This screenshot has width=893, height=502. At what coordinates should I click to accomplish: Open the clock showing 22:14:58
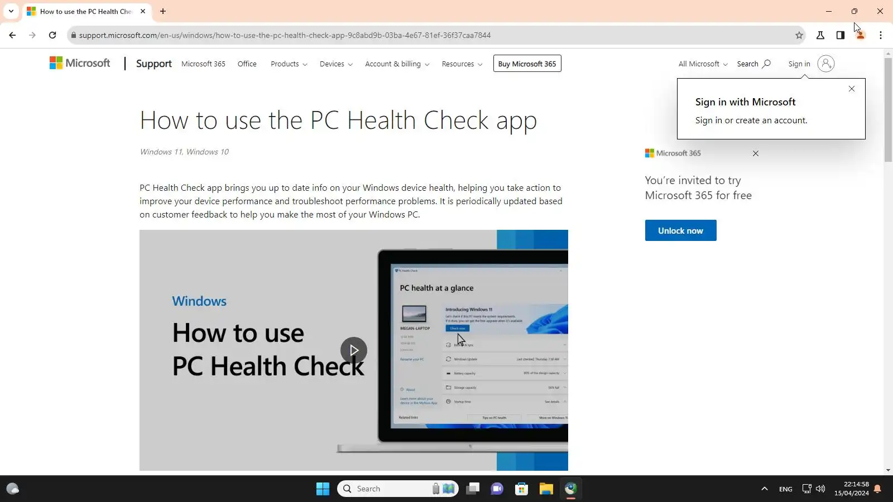point(852,489)
